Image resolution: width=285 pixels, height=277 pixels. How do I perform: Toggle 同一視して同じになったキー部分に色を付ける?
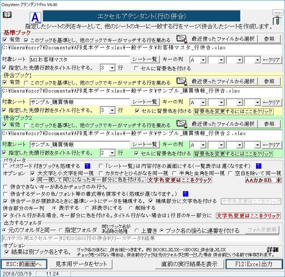pos(33,180)
